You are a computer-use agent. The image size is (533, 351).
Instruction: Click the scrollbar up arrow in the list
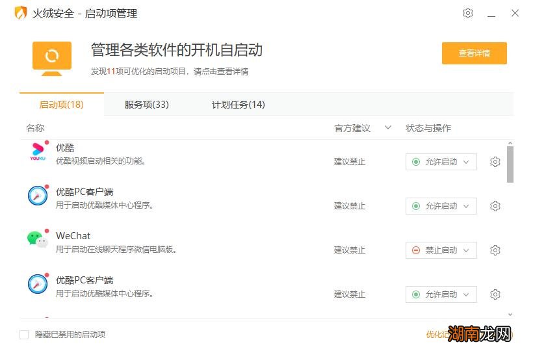tap(510, 143)
